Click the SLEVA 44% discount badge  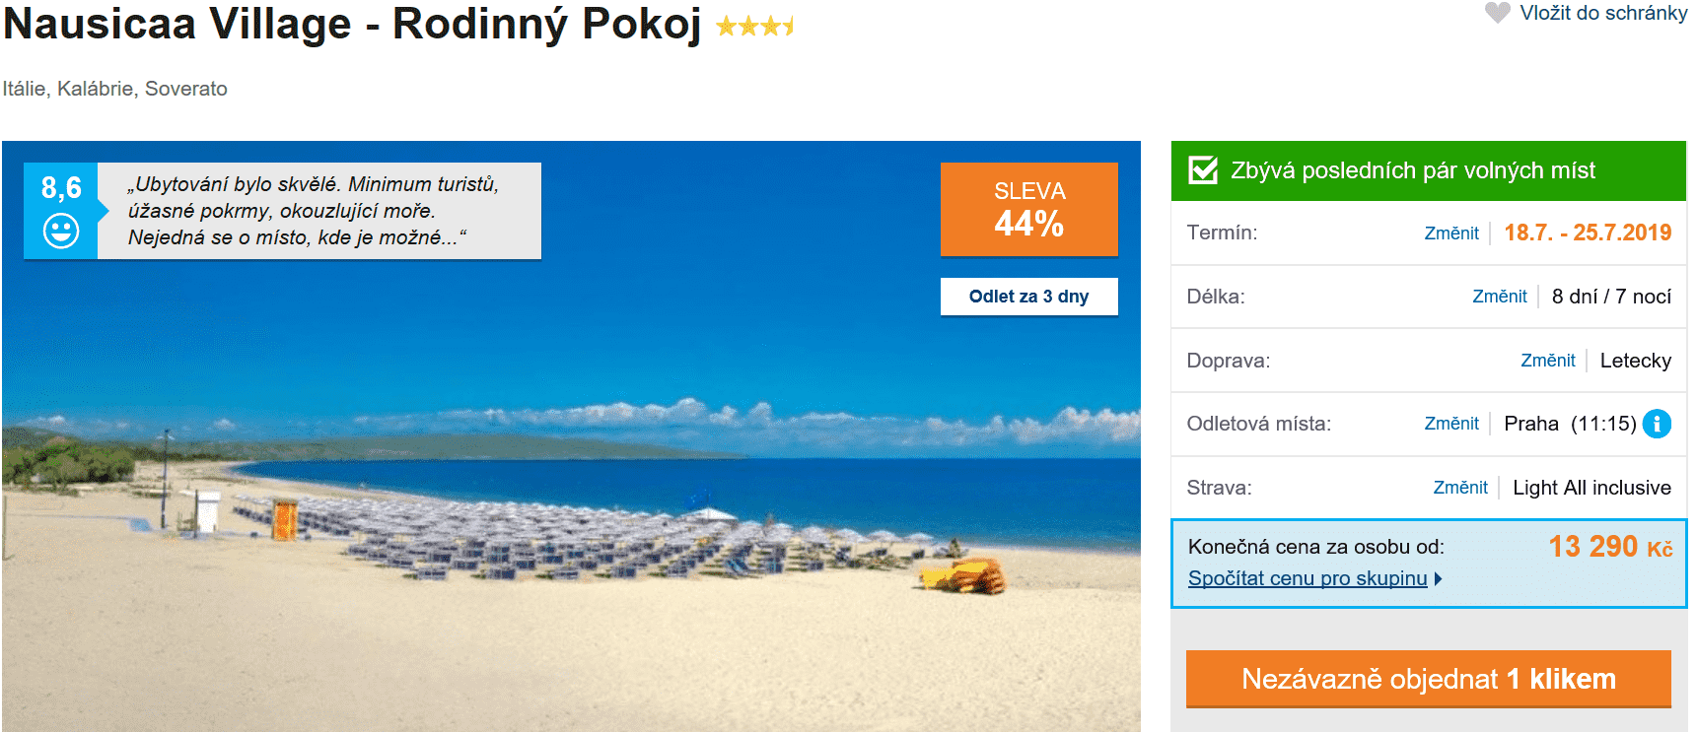click(1028, 210)
